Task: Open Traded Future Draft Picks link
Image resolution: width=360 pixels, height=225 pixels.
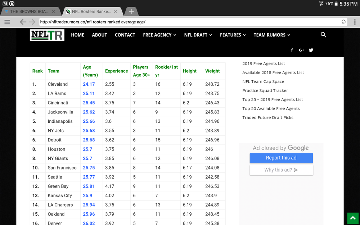Action: pos(268,118)
